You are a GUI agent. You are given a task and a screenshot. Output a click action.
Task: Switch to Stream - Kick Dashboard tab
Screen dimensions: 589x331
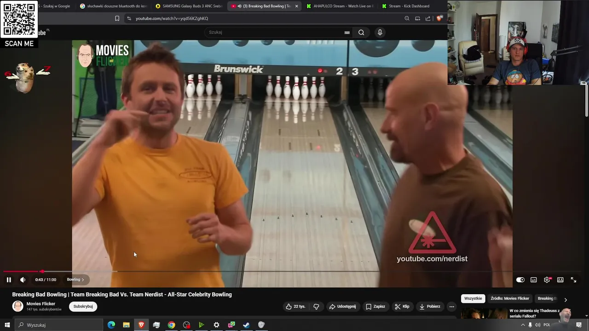coord(406,6)
